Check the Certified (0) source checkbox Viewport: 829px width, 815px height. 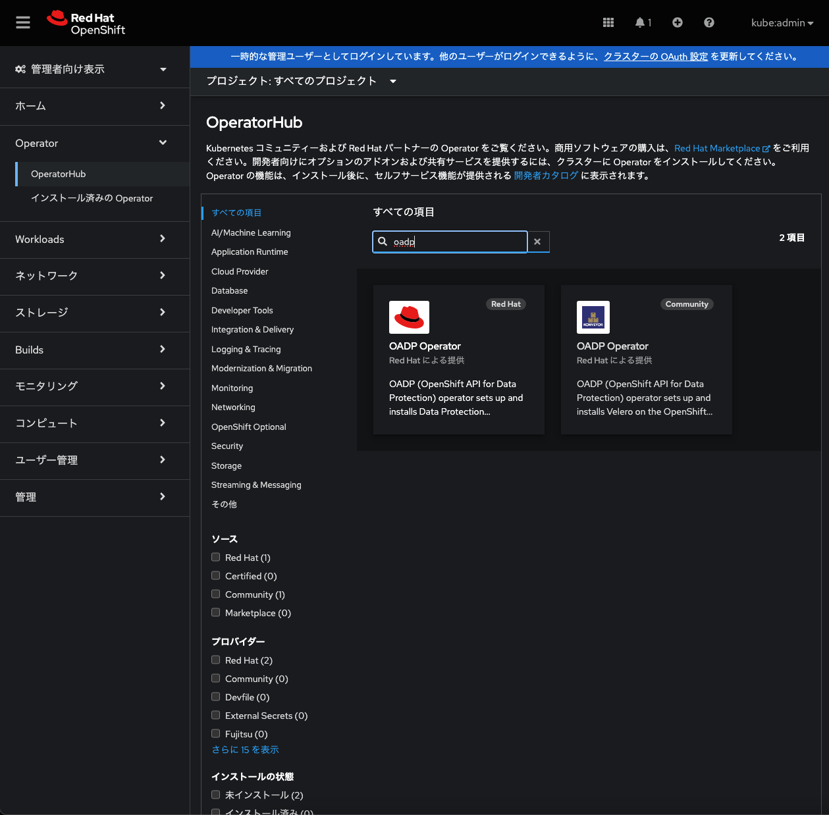(x=215, y=575)
